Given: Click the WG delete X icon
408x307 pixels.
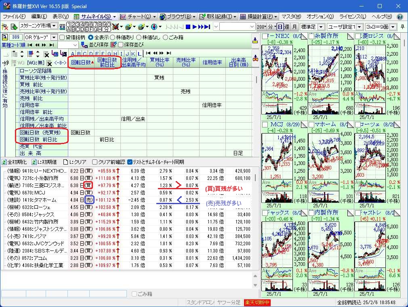Looking at the screenshot, I should [x=49, y=63].
